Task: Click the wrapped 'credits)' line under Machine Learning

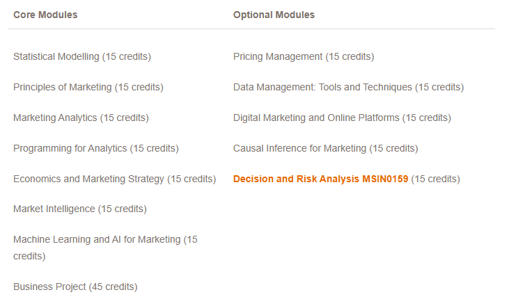Action: tap(29, 257)
